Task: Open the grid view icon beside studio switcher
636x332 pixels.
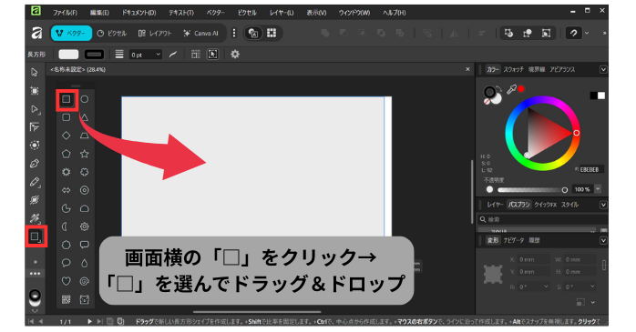Action: click(x=272, y=33)
